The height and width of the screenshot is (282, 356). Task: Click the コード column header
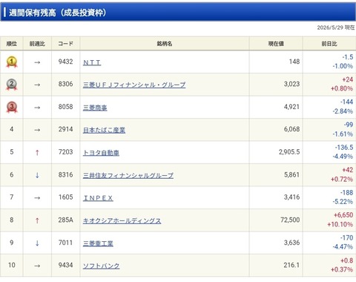pyautogui.click(x=65, y=44)
